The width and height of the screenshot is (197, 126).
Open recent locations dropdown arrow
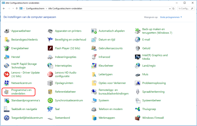click(13, 8)
